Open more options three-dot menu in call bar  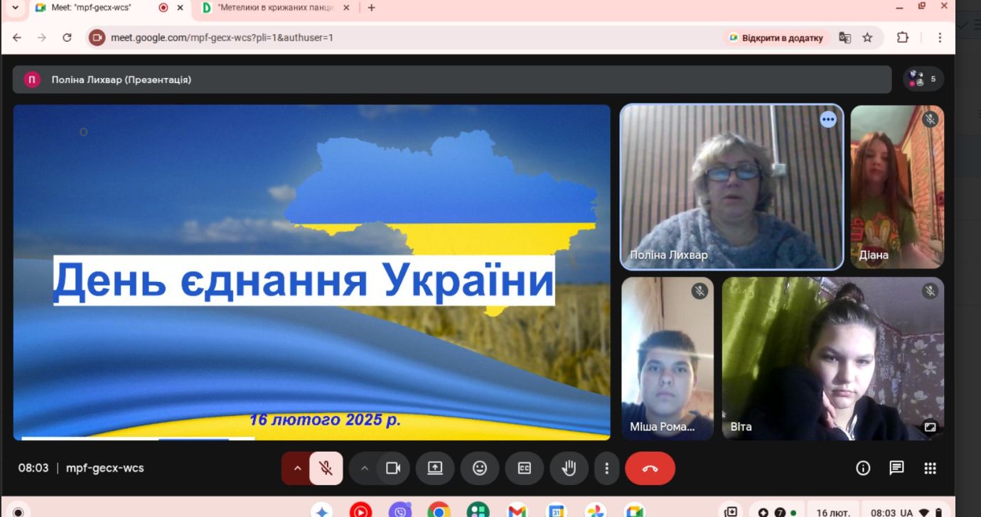tap(606, 468)
